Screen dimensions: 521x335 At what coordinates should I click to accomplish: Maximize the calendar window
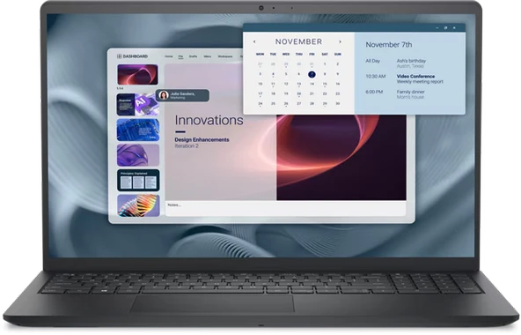click(x=446, y=28)
